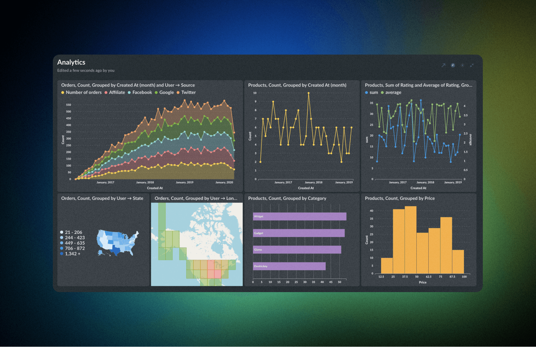Image resolution: width=536 pixels, height=347 pixels.
Task: Open the Orders Grouped by User → Lon... card title
Action: (x=196, y=198)
